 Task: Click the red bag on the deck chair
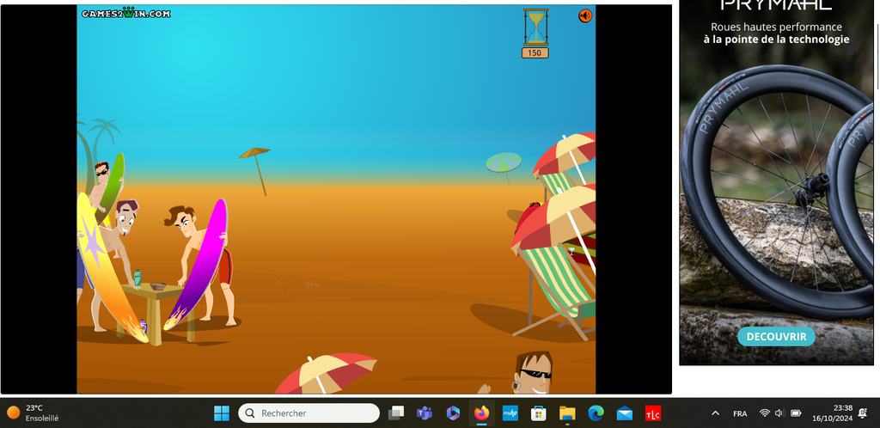[x=525, y=219]
